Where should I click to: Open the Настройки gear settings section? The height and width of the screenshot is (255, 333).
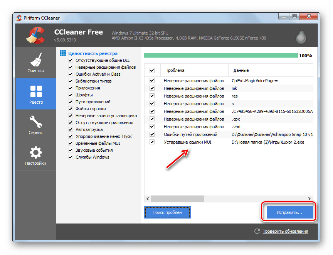click(x=36, y=156)
